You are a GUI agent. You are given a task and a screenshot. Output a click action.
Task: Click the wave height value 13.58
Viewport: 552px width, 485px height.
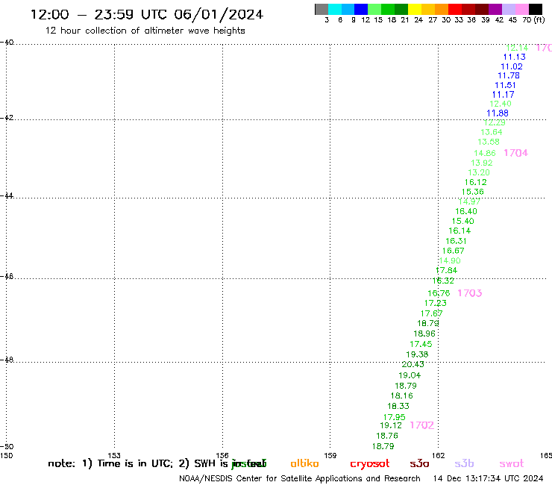click(x=489, y=142)
